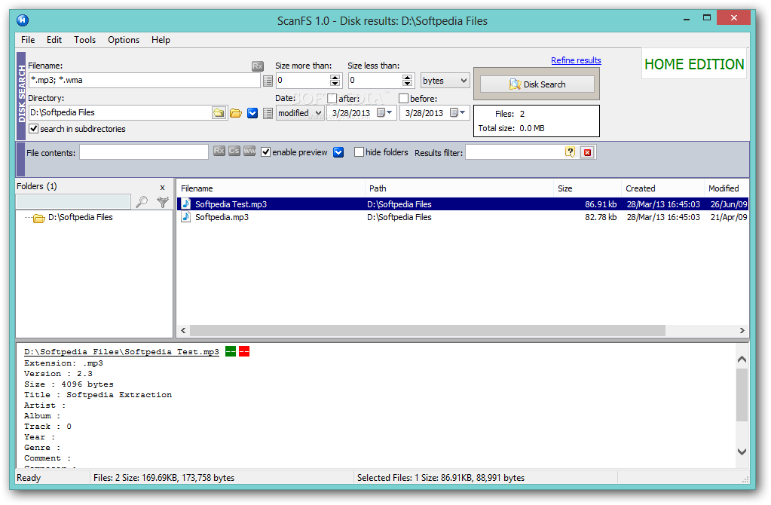Sort results by the Path column header
Image resolution: width=771 pixels, height=505 pixels.
point(459,188)
